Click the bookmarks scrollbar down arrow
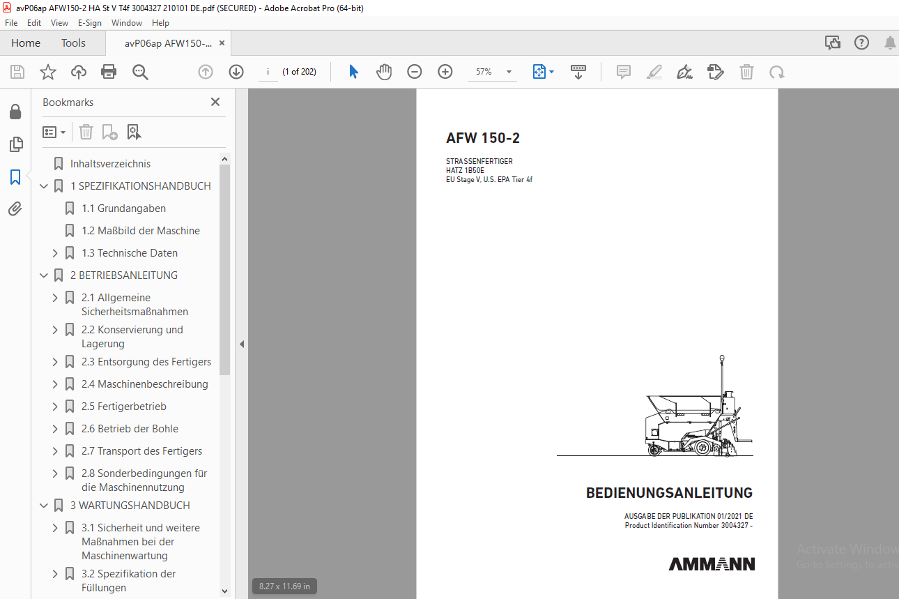Viewport: 899px width, 599px height. coord(224,591)
